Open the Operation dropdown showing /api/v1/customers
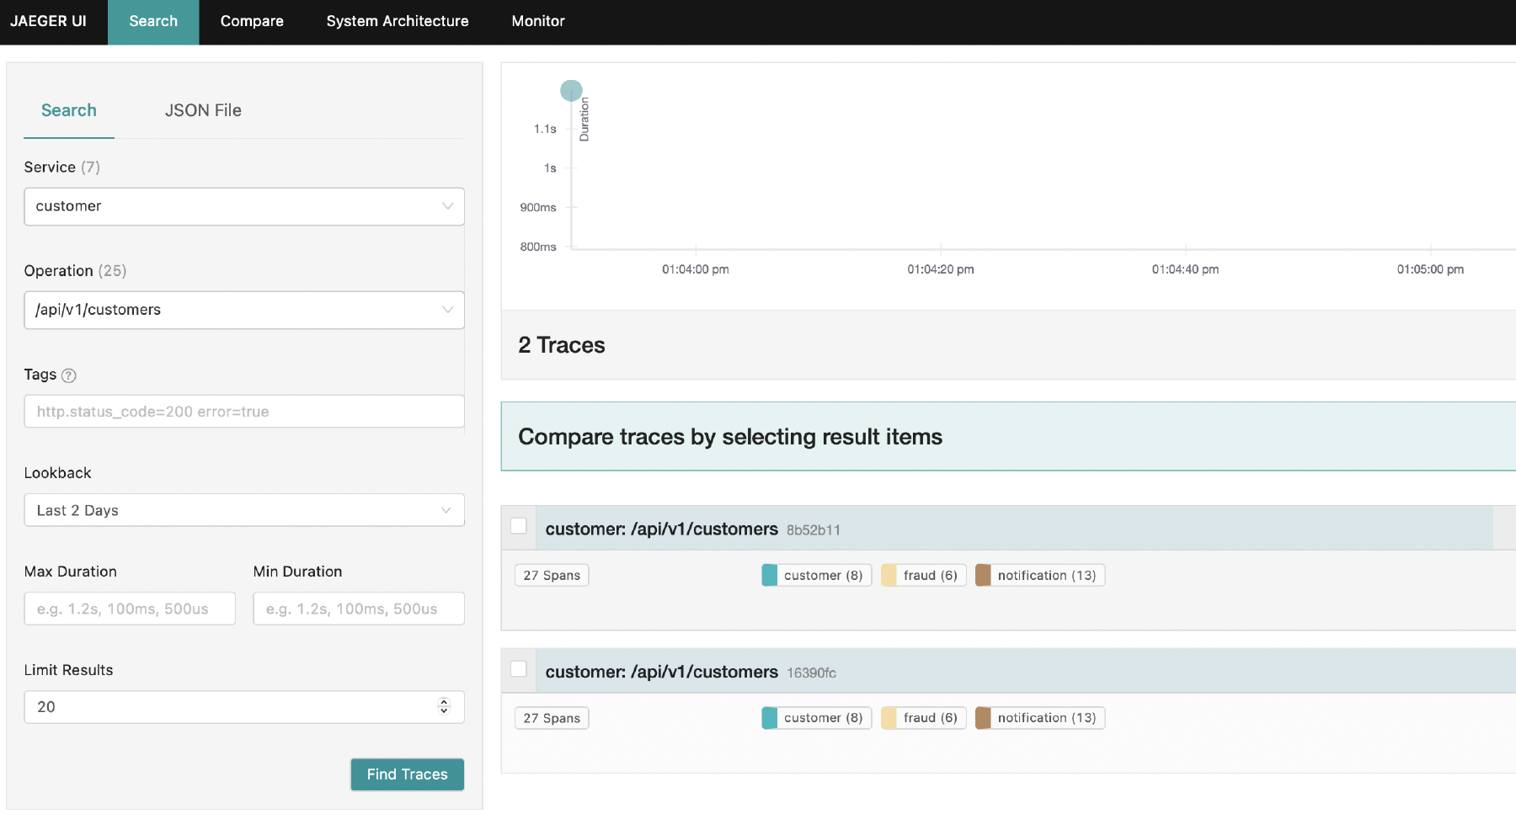This screenshot has height=835, width=1516. pyautogui.click(x=243, y=310)
